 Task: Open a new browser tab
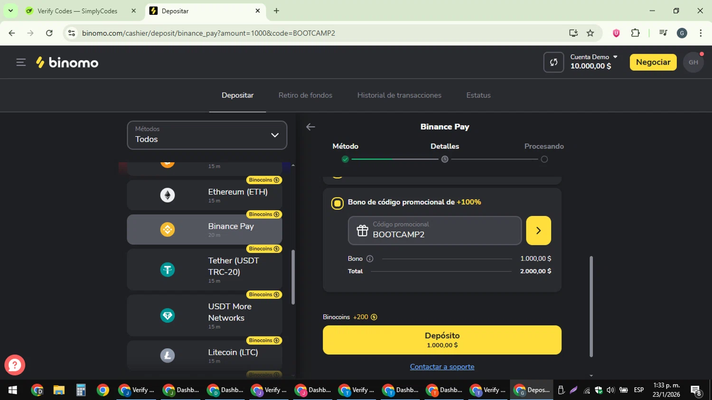pos(276,10)
